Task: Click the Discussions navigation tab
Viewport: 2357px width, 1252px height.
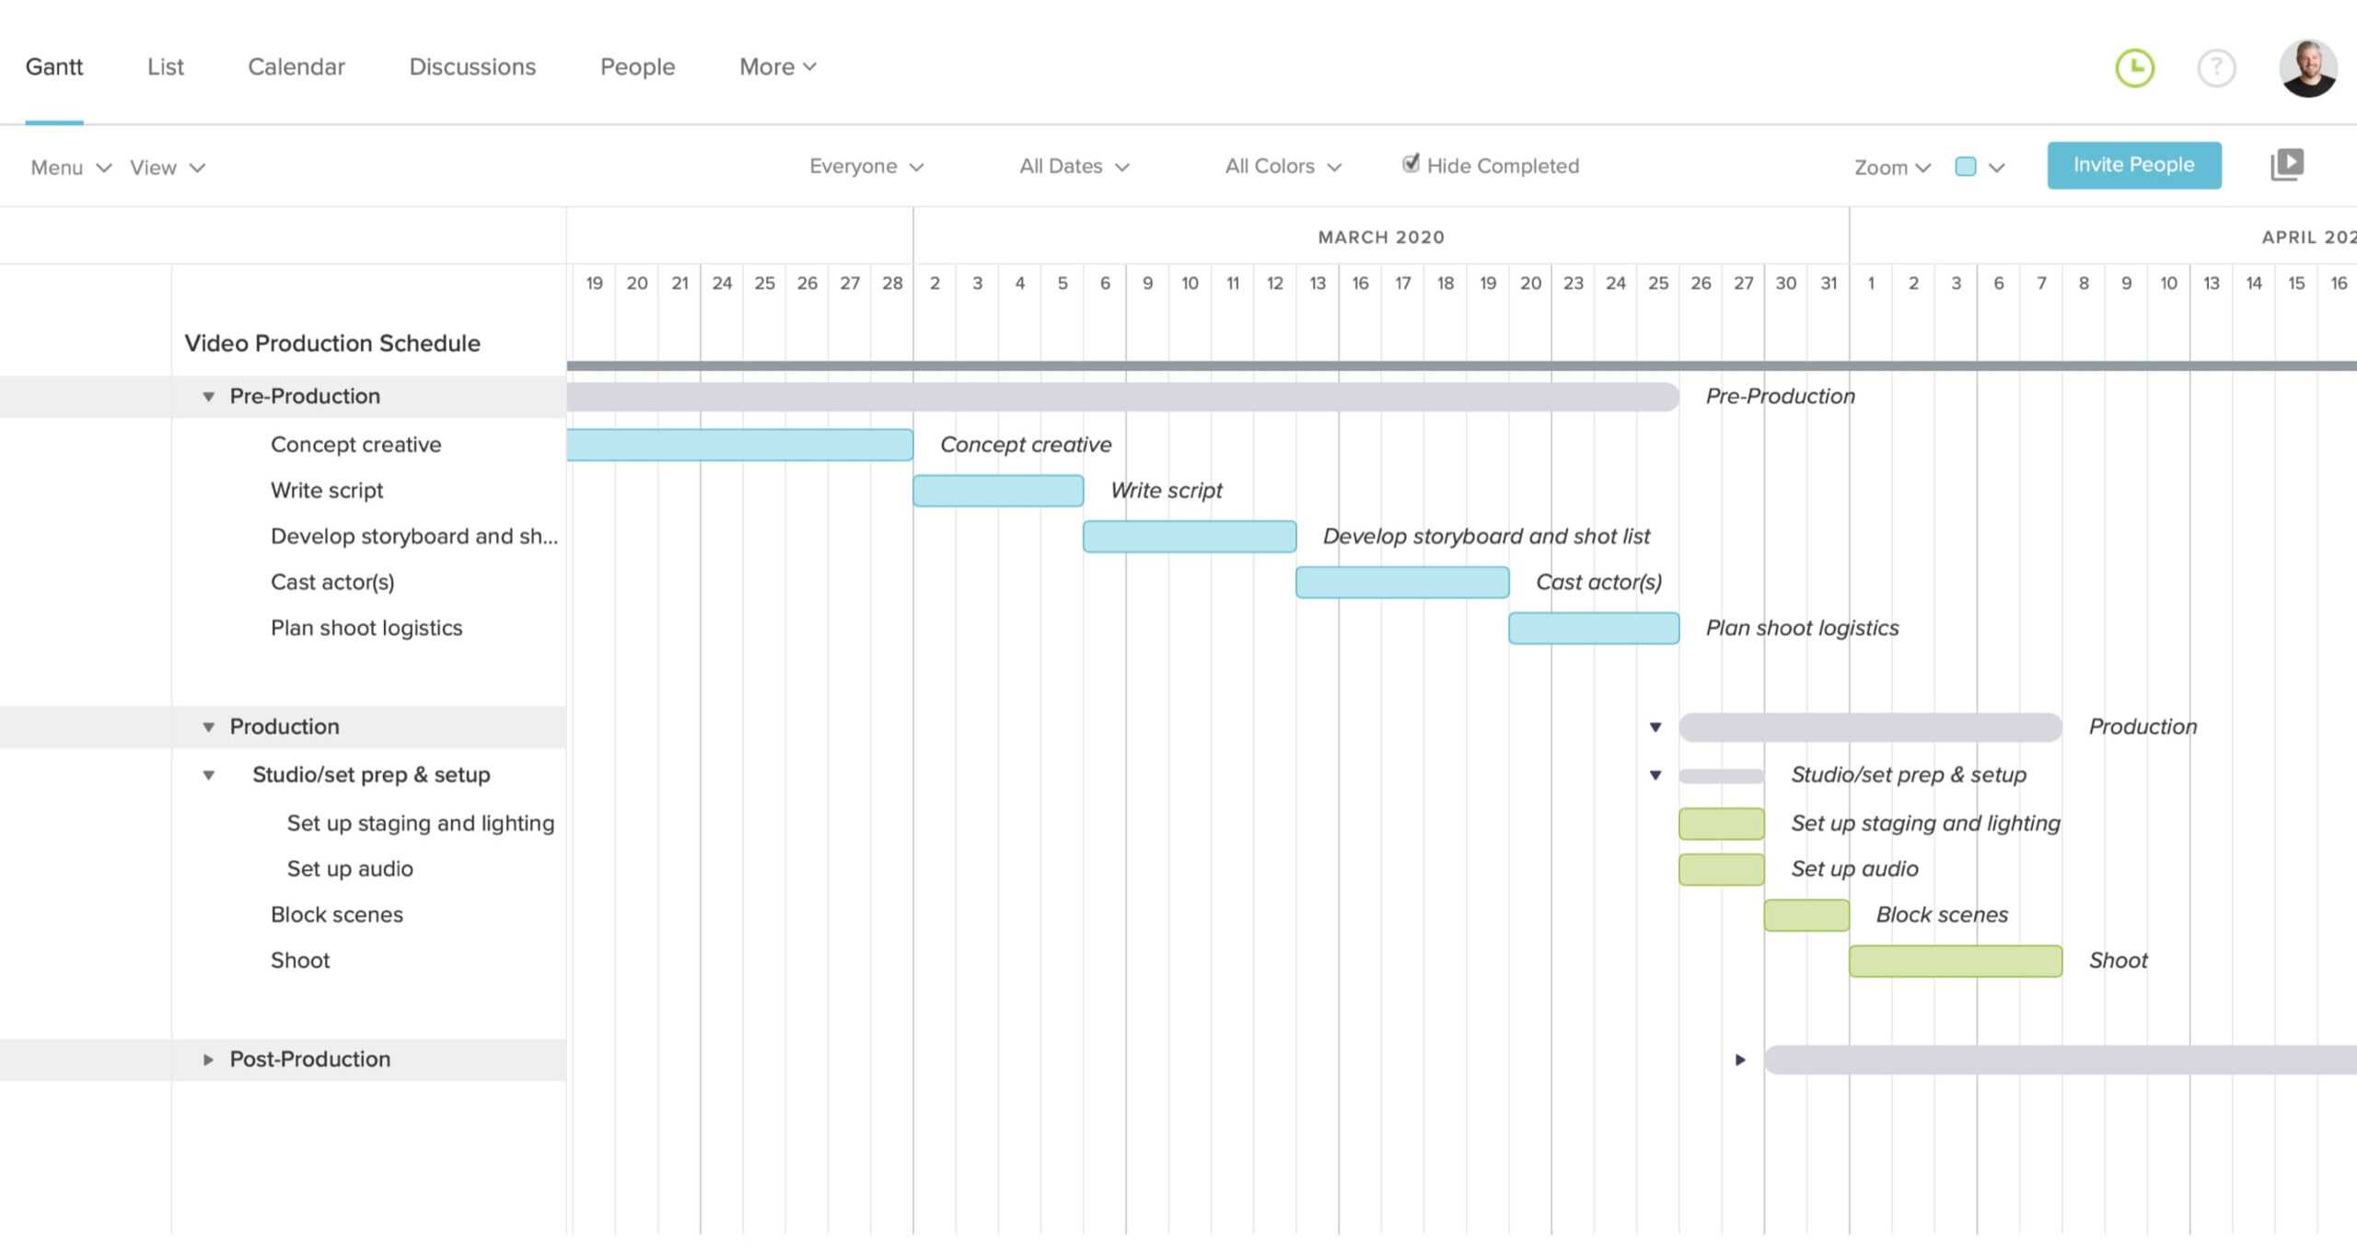Action: pos(472,65)
